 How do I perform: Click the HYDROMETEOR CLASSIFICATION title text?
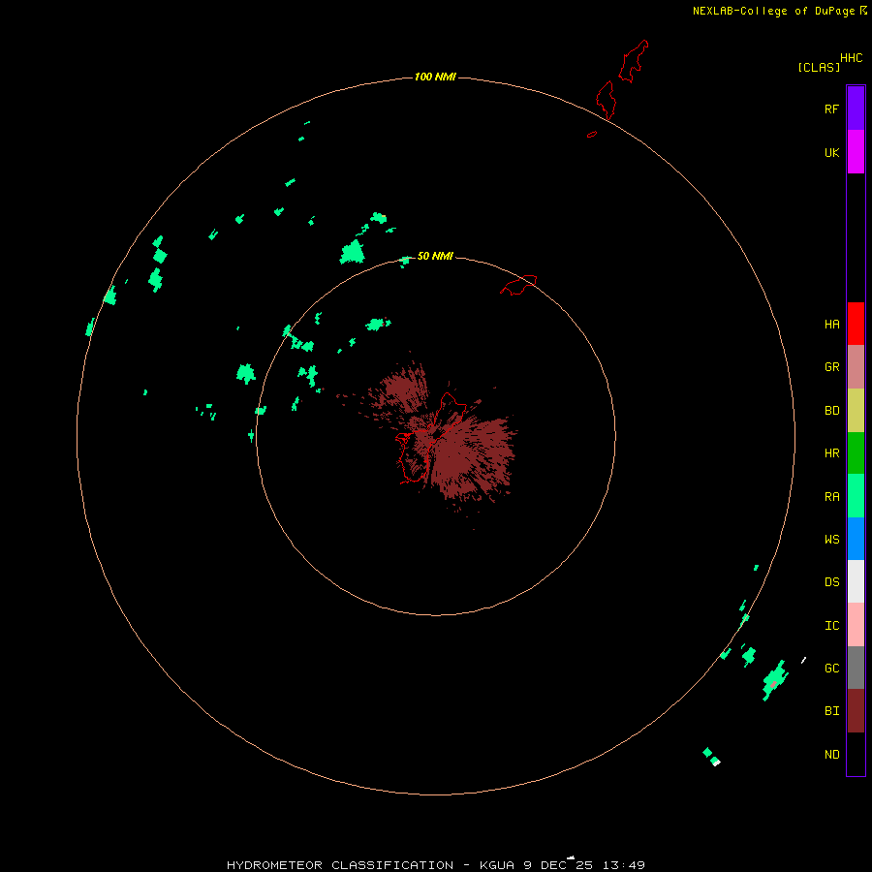click(340, 865)
